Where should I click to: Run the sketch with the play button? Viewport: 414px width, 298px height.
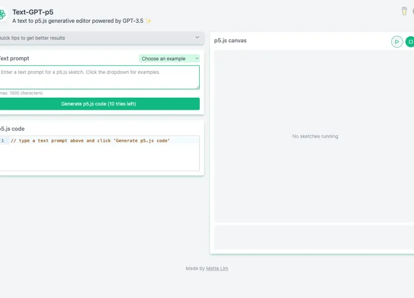click(x=397, y=42)
